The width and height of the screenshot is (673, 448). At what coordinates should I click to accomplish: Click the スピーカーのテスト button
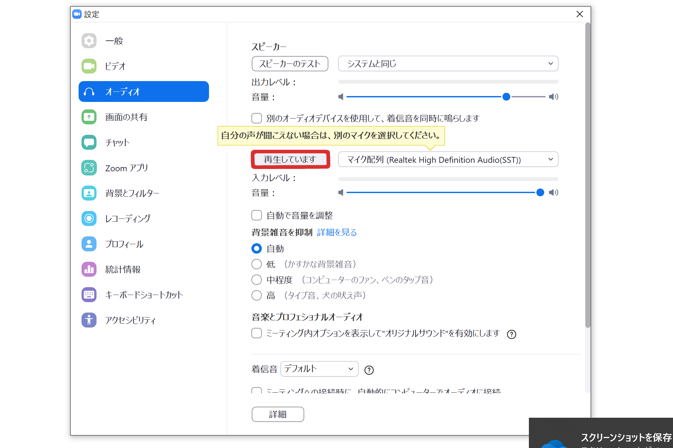(290, 64)
